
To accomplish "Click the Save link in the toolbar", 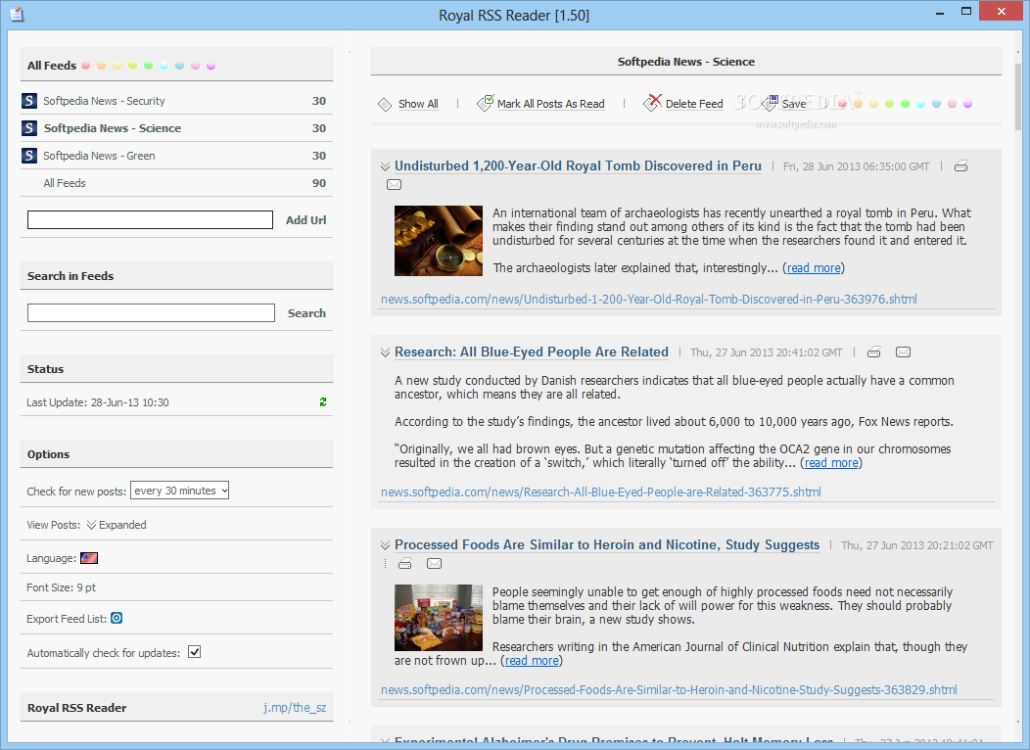I will point(793,104).
